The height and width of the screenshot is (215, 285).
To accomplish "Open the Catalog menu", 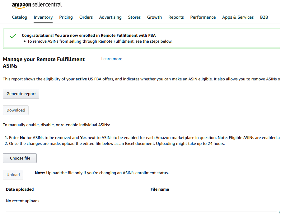I will [20, 17].
